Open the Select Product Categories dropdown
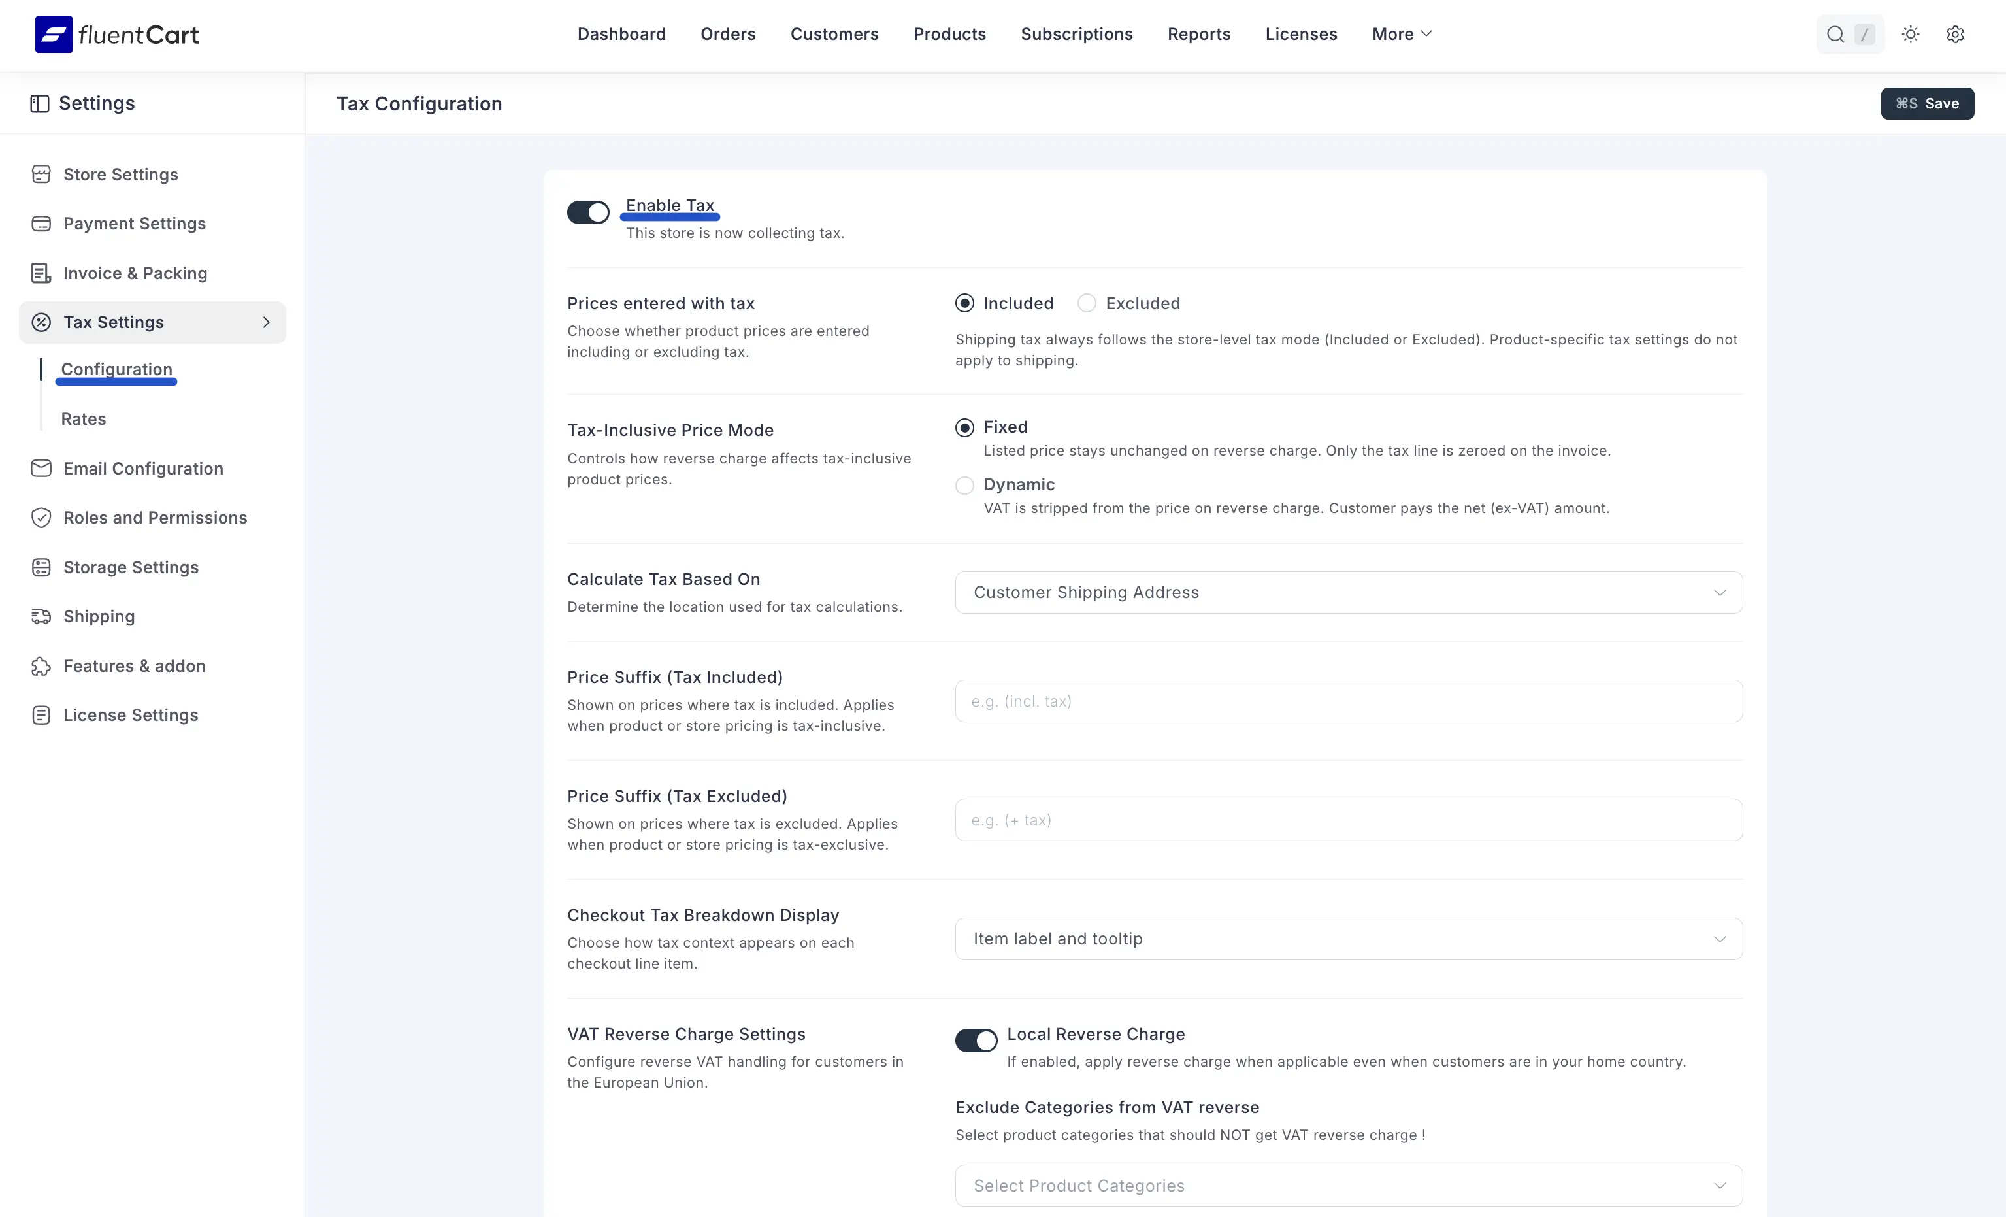 point(1348,1185)
